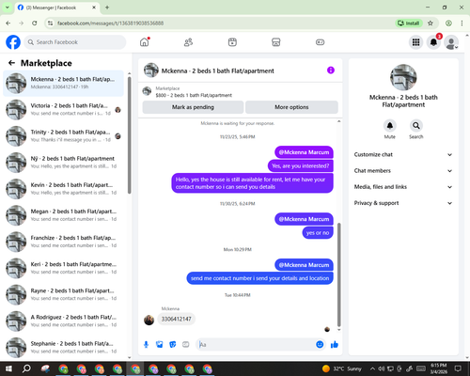Open the Chrome tab search dropdown arrow
Screen dimensions: 470x376
(x=8, y=8)
